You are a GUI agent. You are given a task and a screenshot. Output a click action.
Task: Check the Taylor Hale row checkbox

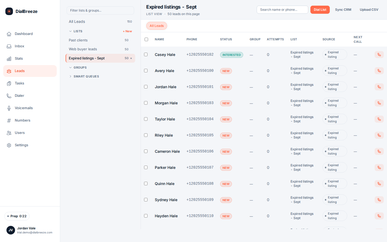[146, 119]
